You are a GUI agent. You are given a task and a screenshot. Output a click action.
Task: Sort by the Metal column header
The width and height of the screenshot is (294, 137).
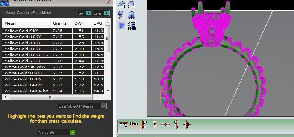(x=26, y=23)
